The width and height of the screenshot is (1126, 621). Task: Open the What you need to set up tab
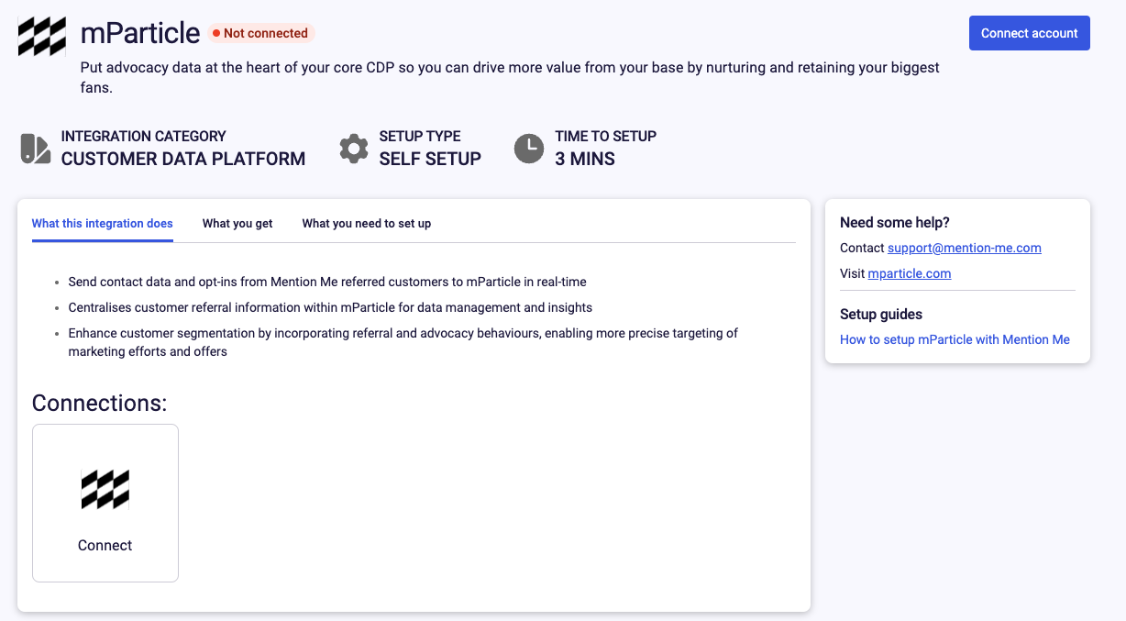point(367,224)
